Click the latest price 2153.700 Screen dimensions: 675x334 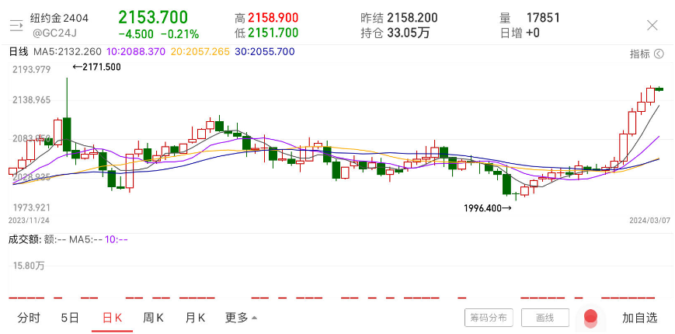(x=153, y=18)
